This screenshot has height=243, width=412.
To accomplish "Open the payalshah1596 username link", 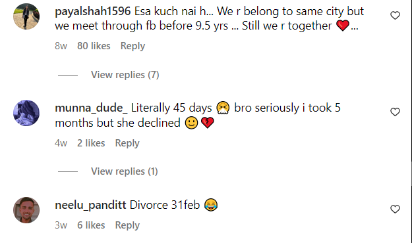I will point(92,12).
